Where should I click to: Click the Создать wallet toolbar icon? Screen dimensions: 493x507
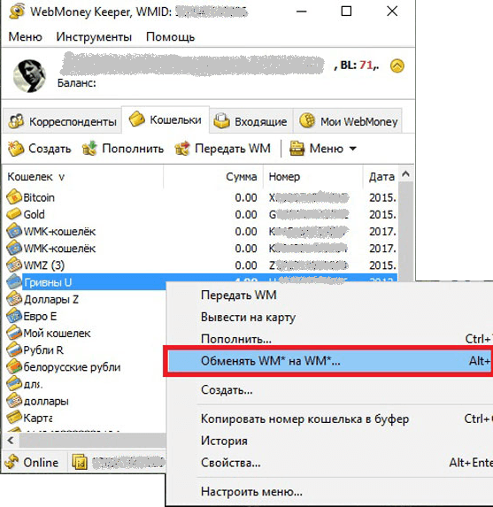(x=16, y=149)
